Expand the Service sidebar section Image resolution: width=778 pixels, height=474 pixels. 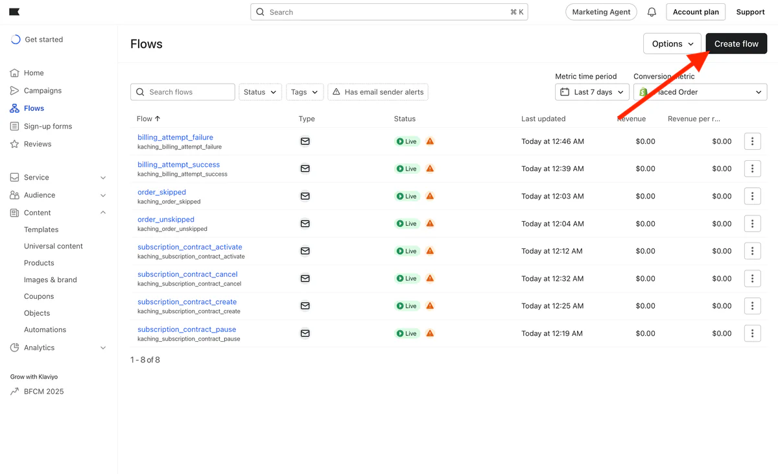58,177
